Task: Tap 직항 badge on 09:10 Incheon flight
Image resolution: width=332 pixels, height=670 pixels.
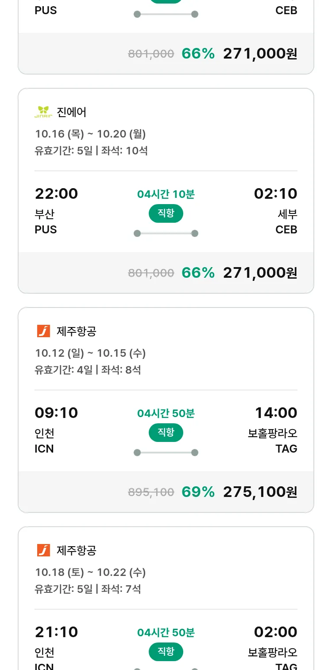Action: 166,433
